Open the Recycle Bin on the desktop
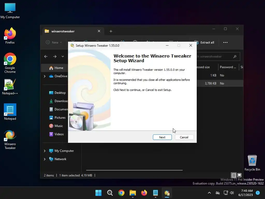The height and width of the screenshot is (199, 265). (x=252, y=163)
